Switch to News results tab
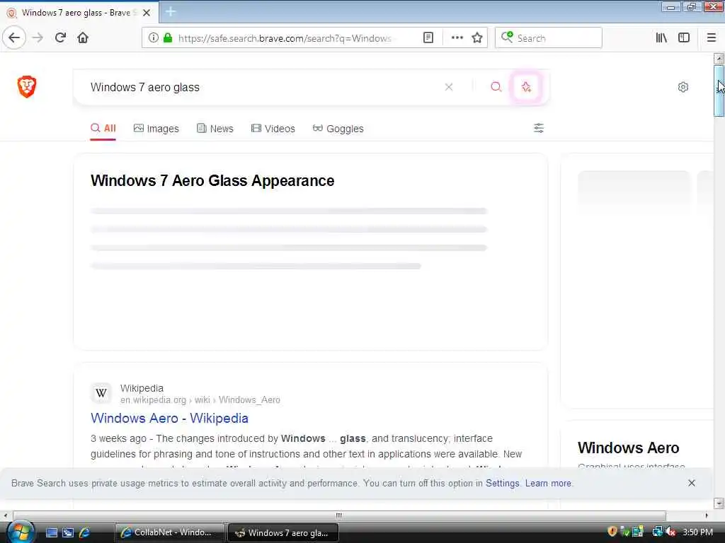The width and height of the screenshot is (725, 543). pyautogui.click(x=215, y=129)
